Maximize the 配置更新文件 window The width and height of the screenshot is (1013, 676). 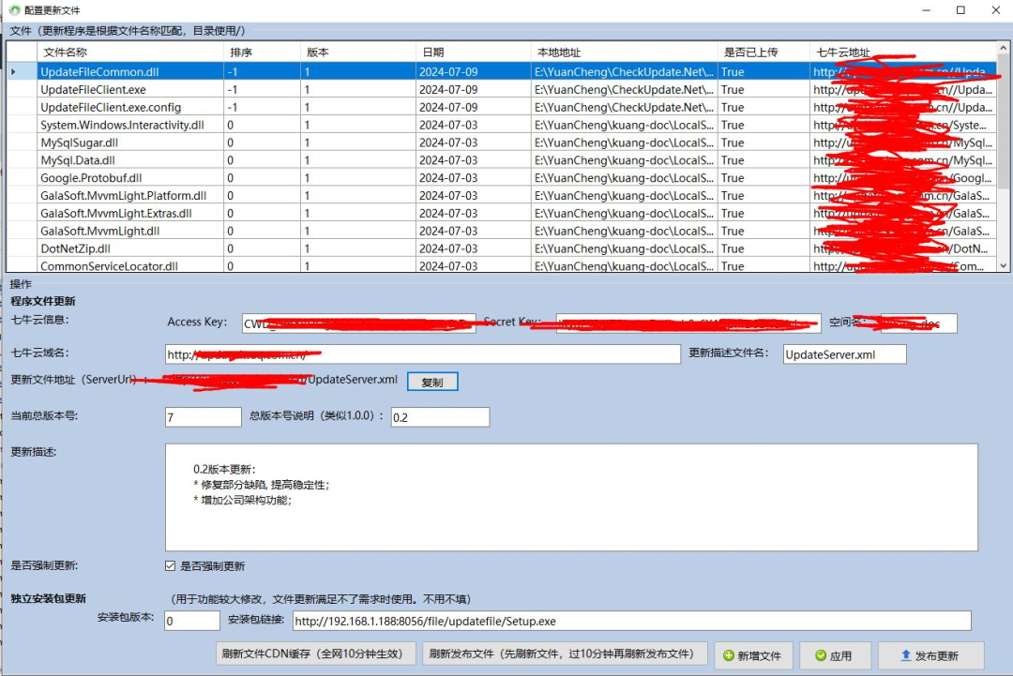(x=960, y=10)
